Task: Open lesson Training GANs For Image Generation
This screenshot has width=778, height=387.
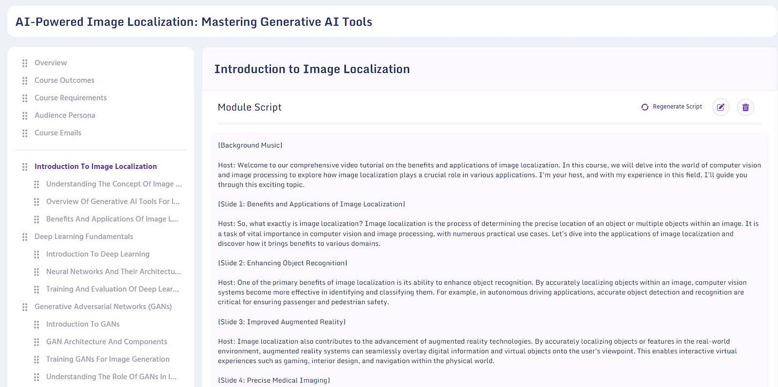Action: [x=108, y=359]
